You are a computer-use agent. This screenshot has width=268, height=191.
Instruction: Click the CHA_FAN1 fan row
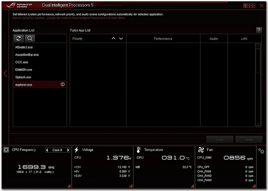tap(225, 171)
